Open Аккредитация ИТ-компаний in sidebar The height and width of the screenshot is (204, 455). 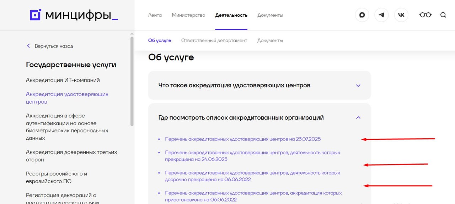tap(63, 80)
